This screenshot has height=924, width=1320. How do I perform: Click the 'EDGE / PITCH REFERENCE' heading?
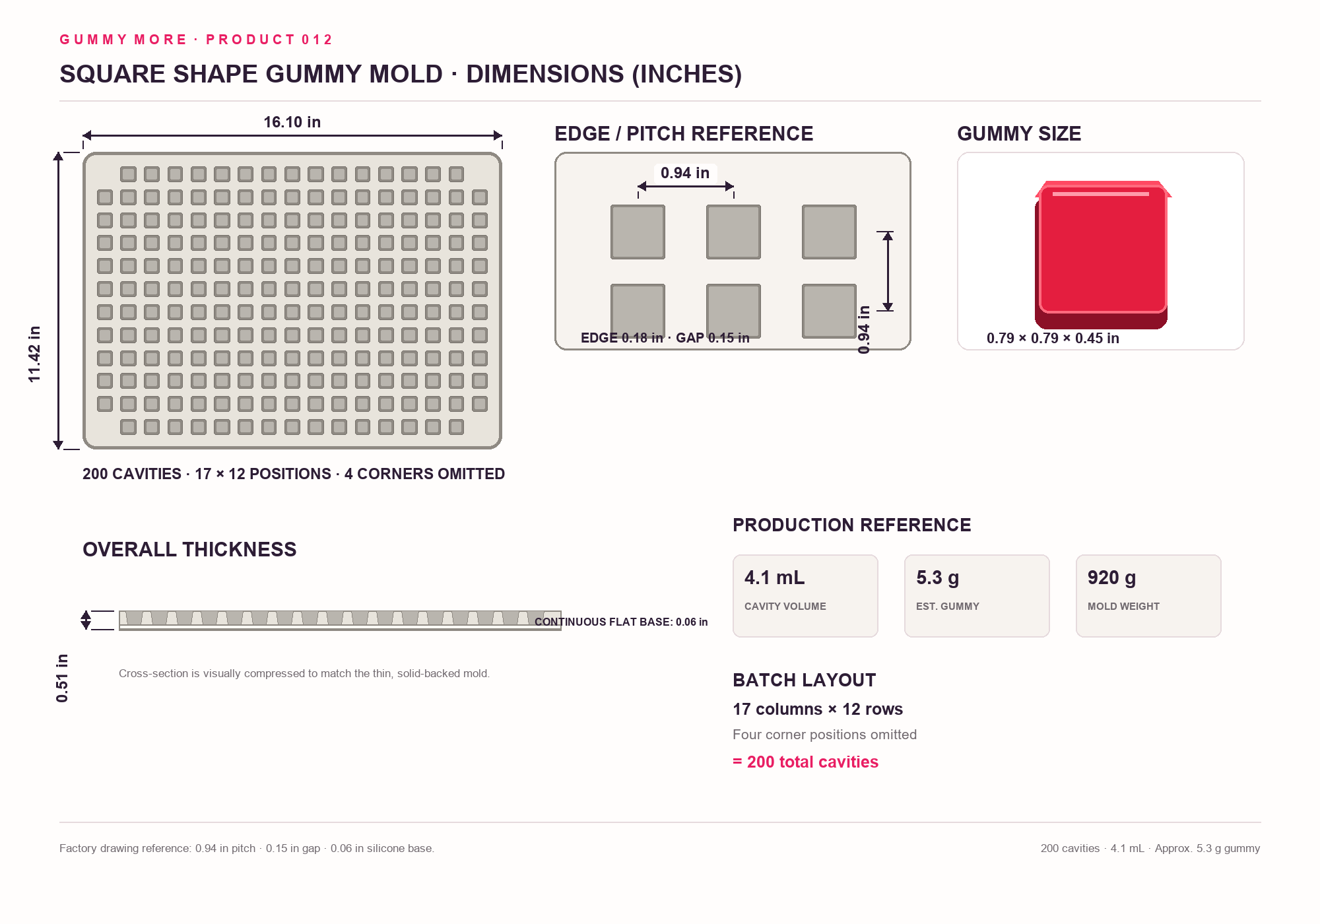click(684, 133)
